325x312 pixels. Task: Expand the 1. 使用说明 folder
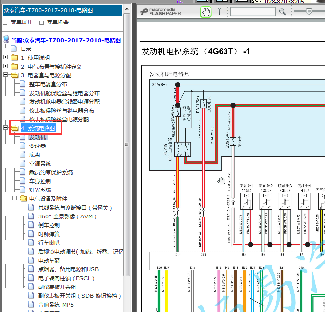[x=5, y=57]
